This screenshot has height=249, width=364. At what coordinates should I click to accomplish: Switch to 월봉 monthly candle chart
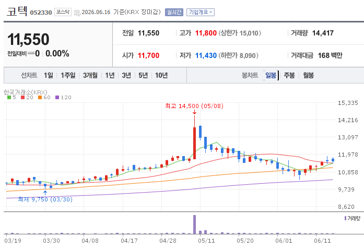pyautogui.click(x=308, y=75)
